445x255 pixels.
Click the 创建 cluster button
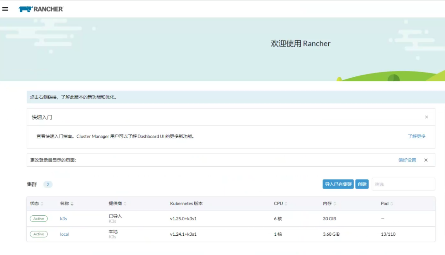[x=362, y=184]
